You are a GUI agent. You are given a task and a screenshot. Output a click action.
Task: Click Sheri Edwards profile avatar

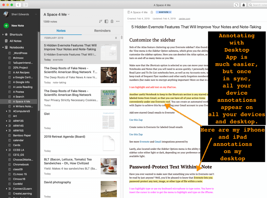point(6,14)
